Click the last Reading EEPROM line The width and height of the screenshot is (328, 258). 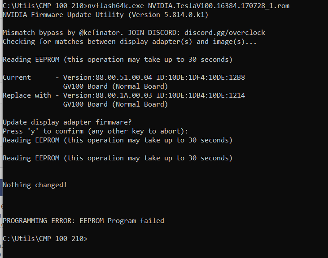pyautogui.click(x=118, y=158)
